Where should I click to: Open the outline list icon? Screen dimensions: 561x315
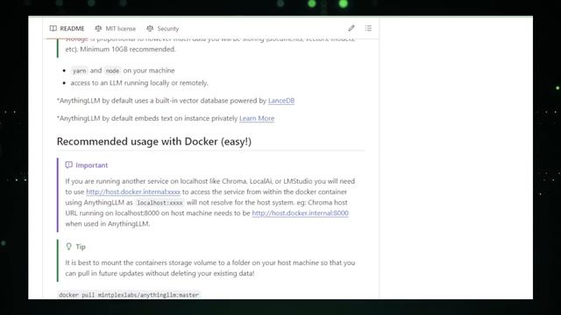pos(368,28)
